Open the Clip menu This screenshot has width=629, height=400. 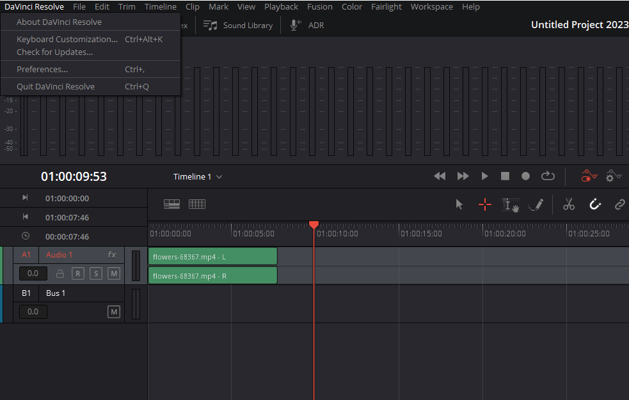click(193, 7)
